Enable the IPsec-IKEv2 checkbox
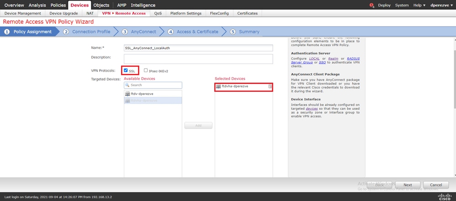 coord(146,70)
